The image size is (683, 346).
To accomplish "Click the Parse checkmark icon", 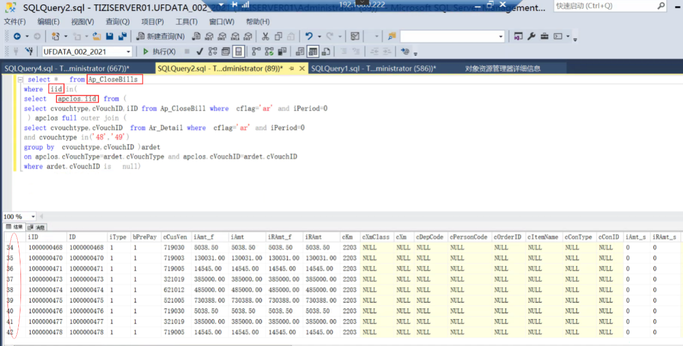I will [199, 52].
